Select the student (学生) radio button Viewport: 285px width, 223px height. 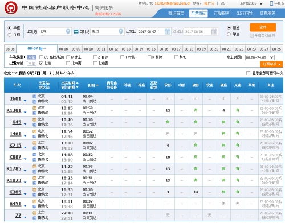[x=229, y=34]
